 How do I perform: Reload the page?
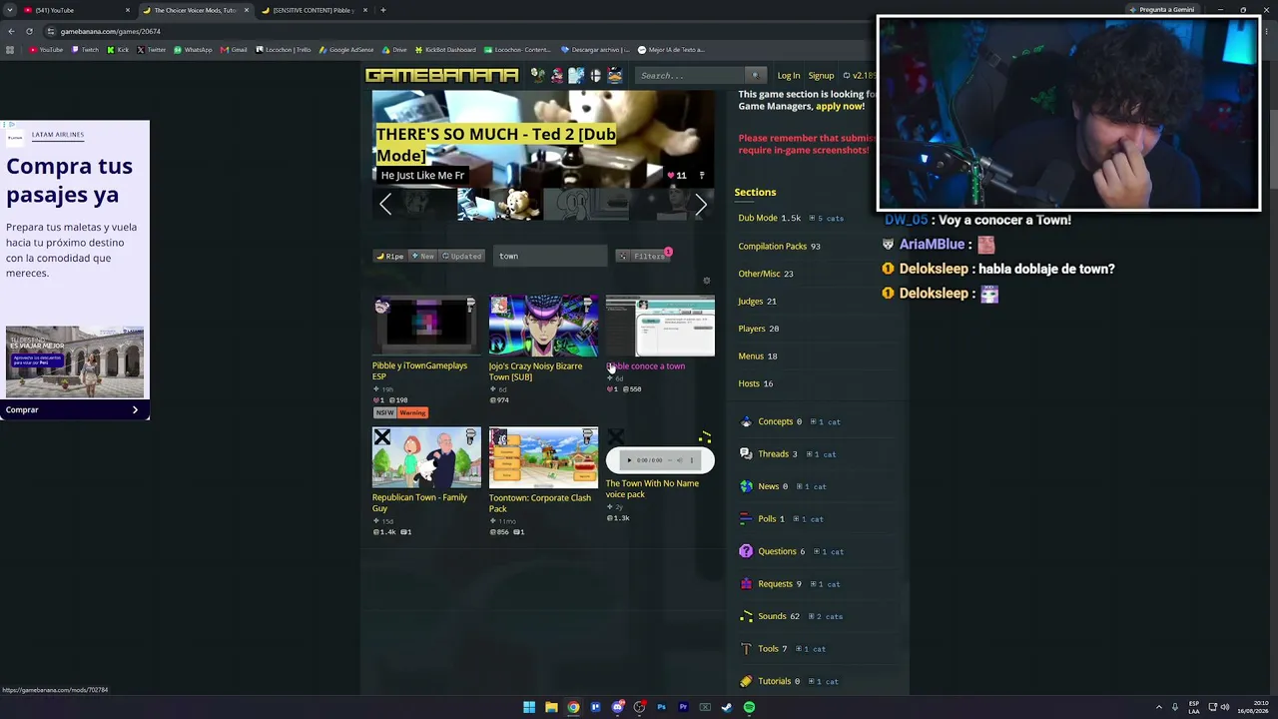(29, 31)
